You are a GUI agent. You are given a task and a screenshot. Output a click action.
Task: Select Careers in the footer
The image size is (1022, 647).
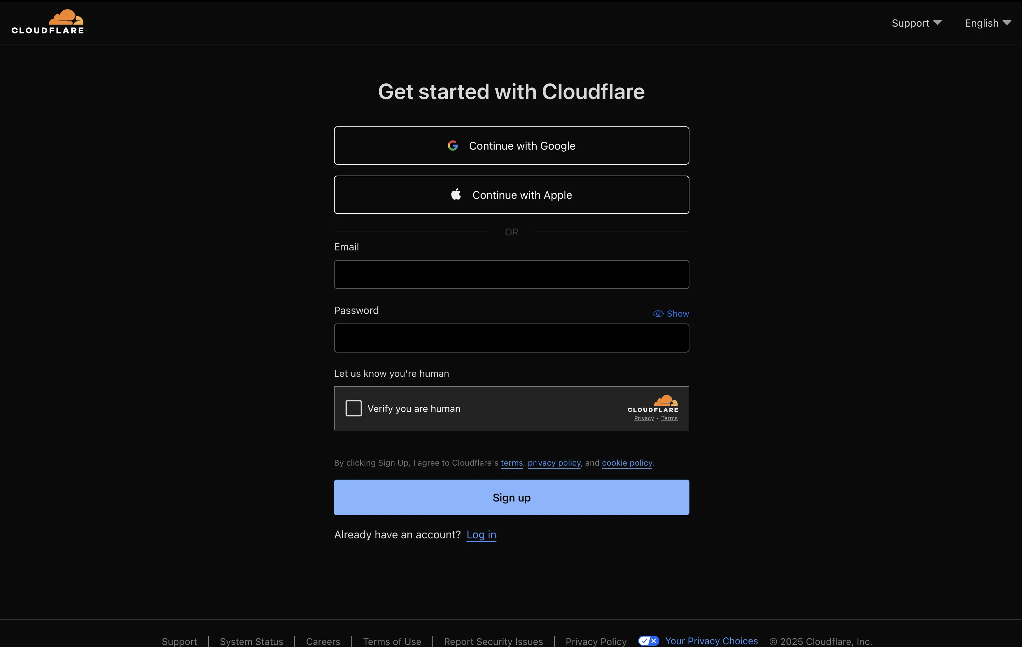point(323,641)
